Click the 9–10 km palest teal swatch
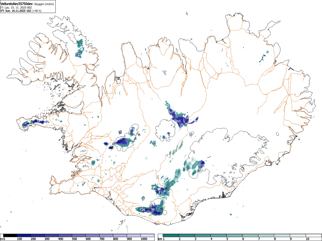The height and width of the screenshot is (241, 322). (x=298, y=235)
